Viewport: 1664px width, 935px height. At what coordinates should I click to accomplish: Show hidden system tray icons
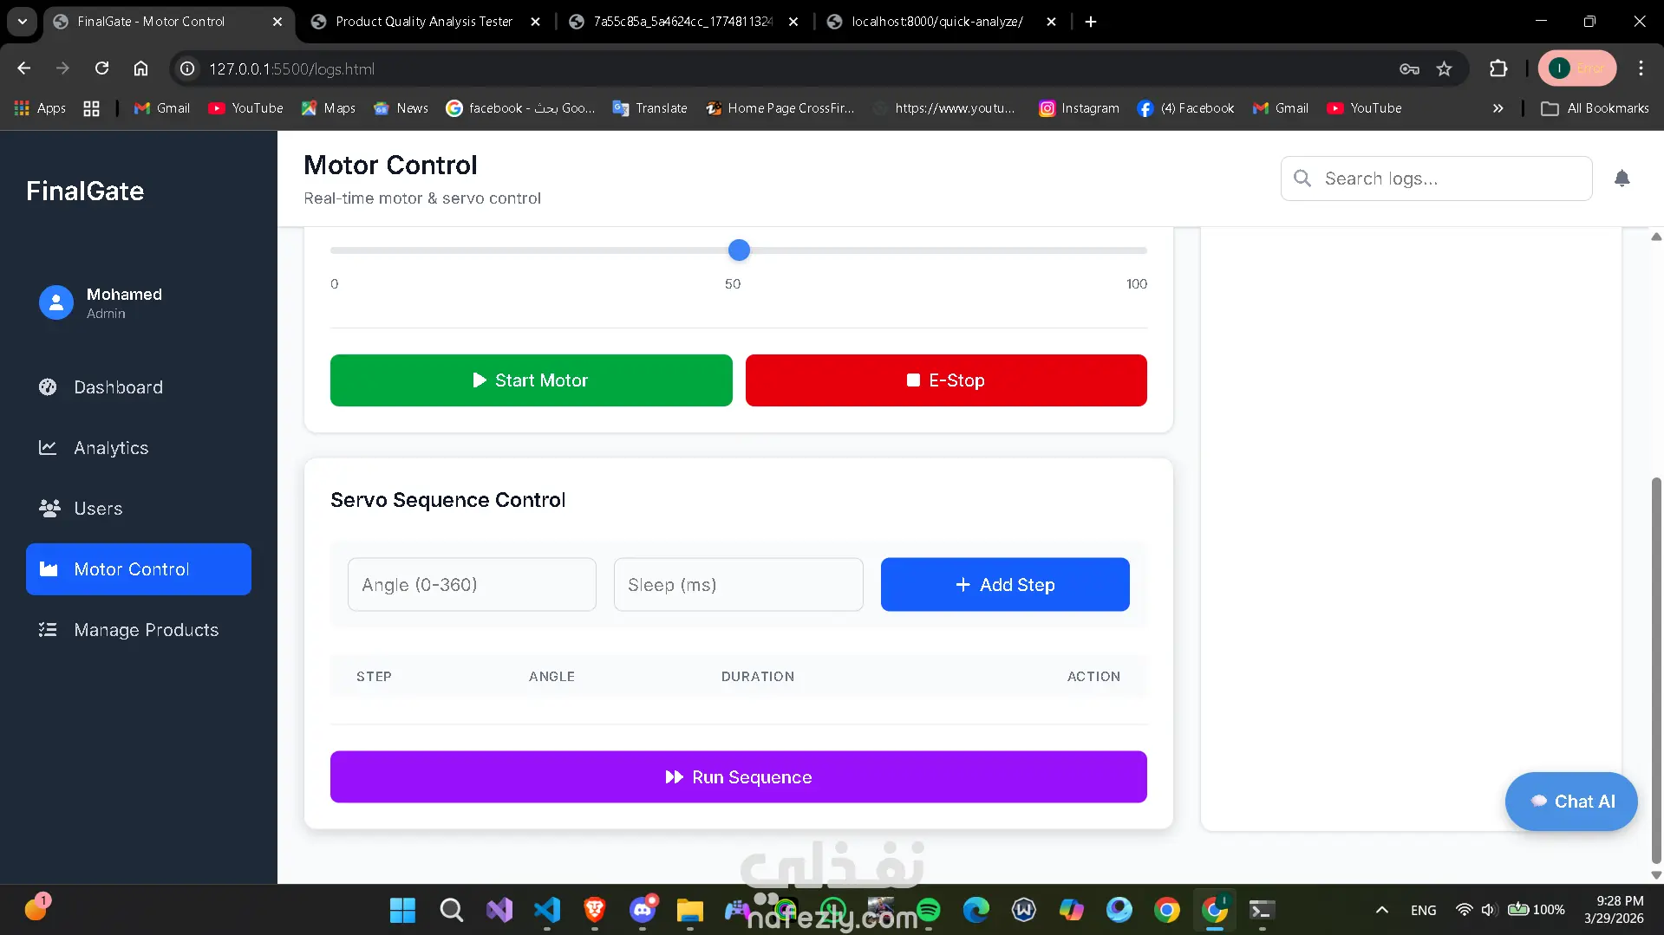tap(1382, 910)
